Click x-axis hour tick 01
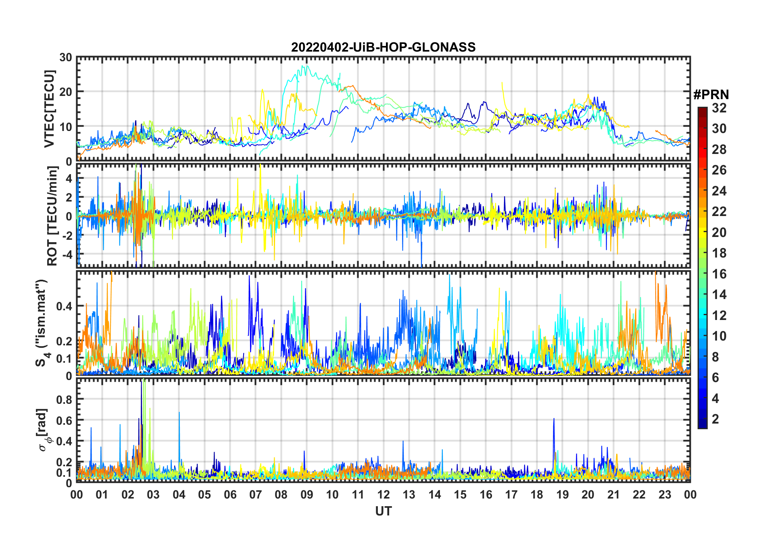 click(x=102, y=494)
